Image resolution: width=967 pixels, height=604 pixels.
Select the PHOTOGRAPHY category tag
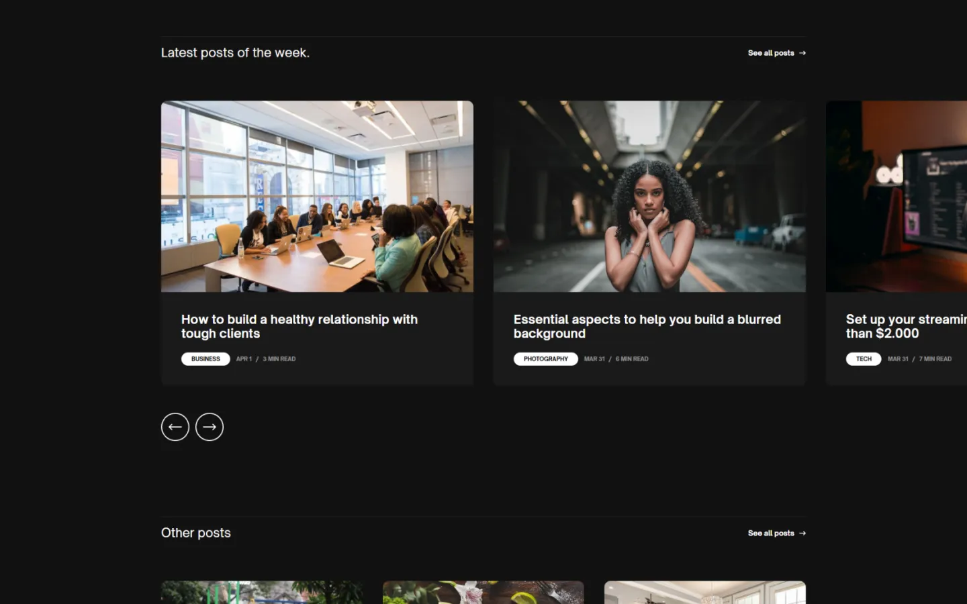545,359
